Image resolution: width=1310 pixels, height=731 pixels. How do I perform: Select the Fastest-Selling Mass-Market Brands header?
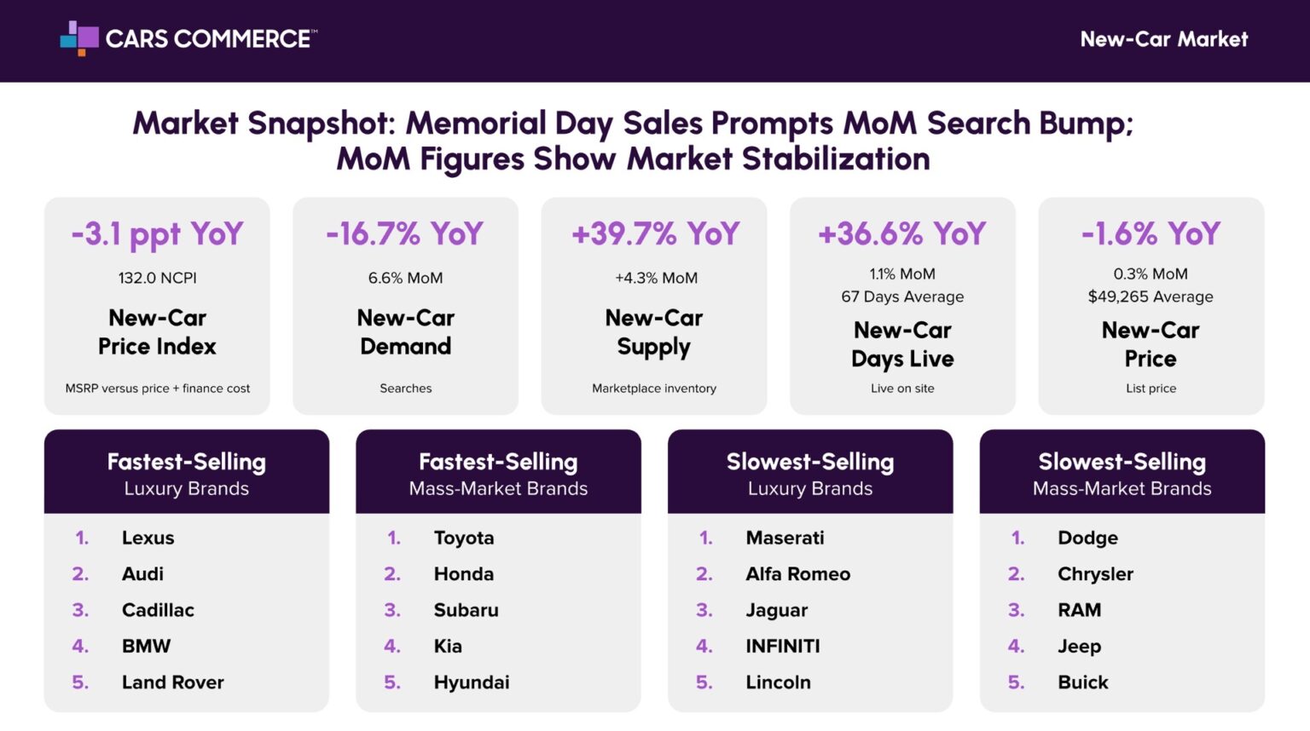click(498, 473)
